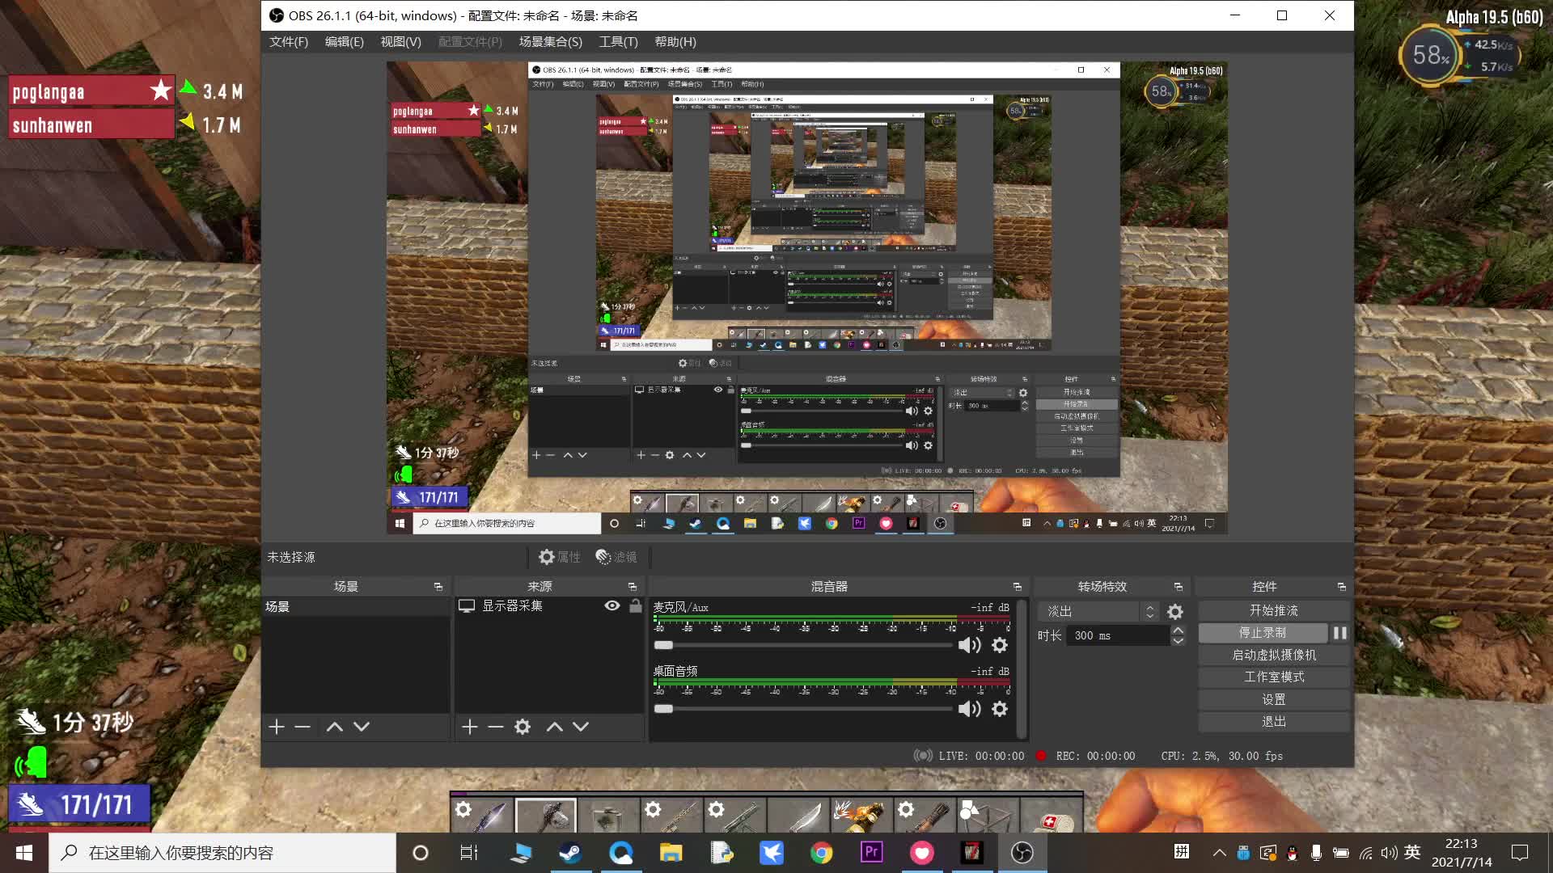This screenshot has height=873, width=1553.
Task: Remove selected source with minus icon
Action: point(496,727)
